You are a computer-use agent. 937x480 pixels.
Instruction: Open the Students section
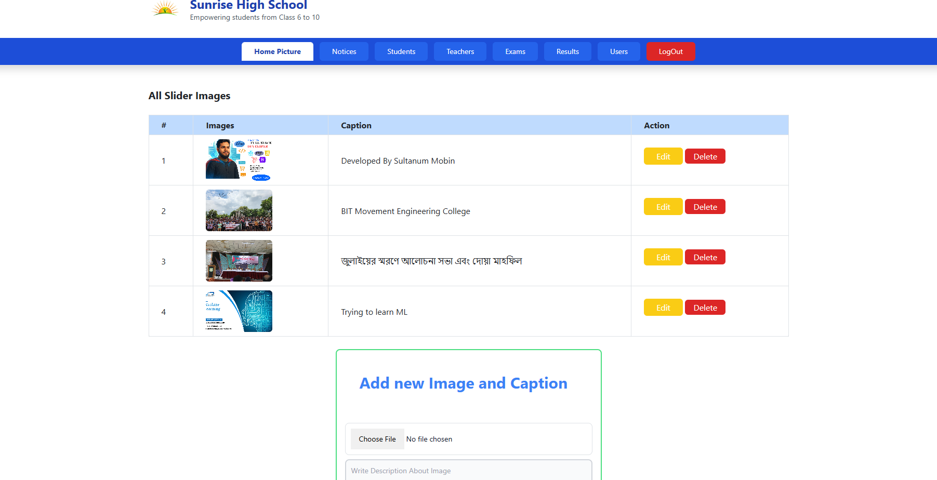pyautogui.click(x=401, y=51)
